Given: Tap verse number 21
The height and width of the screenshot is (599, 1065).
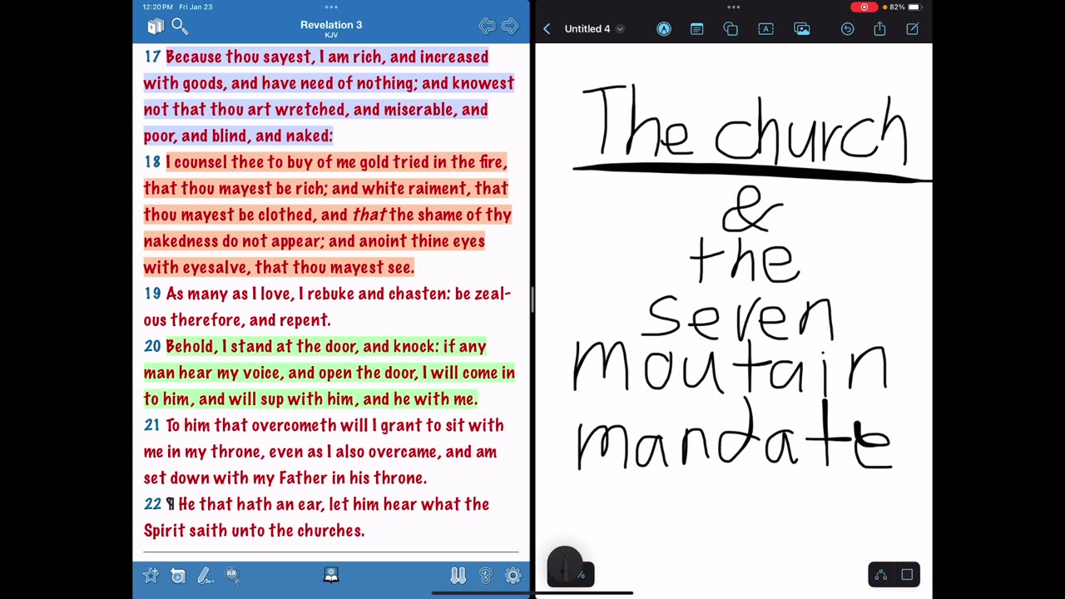Looking at the screenshot, I should point(152,425).
